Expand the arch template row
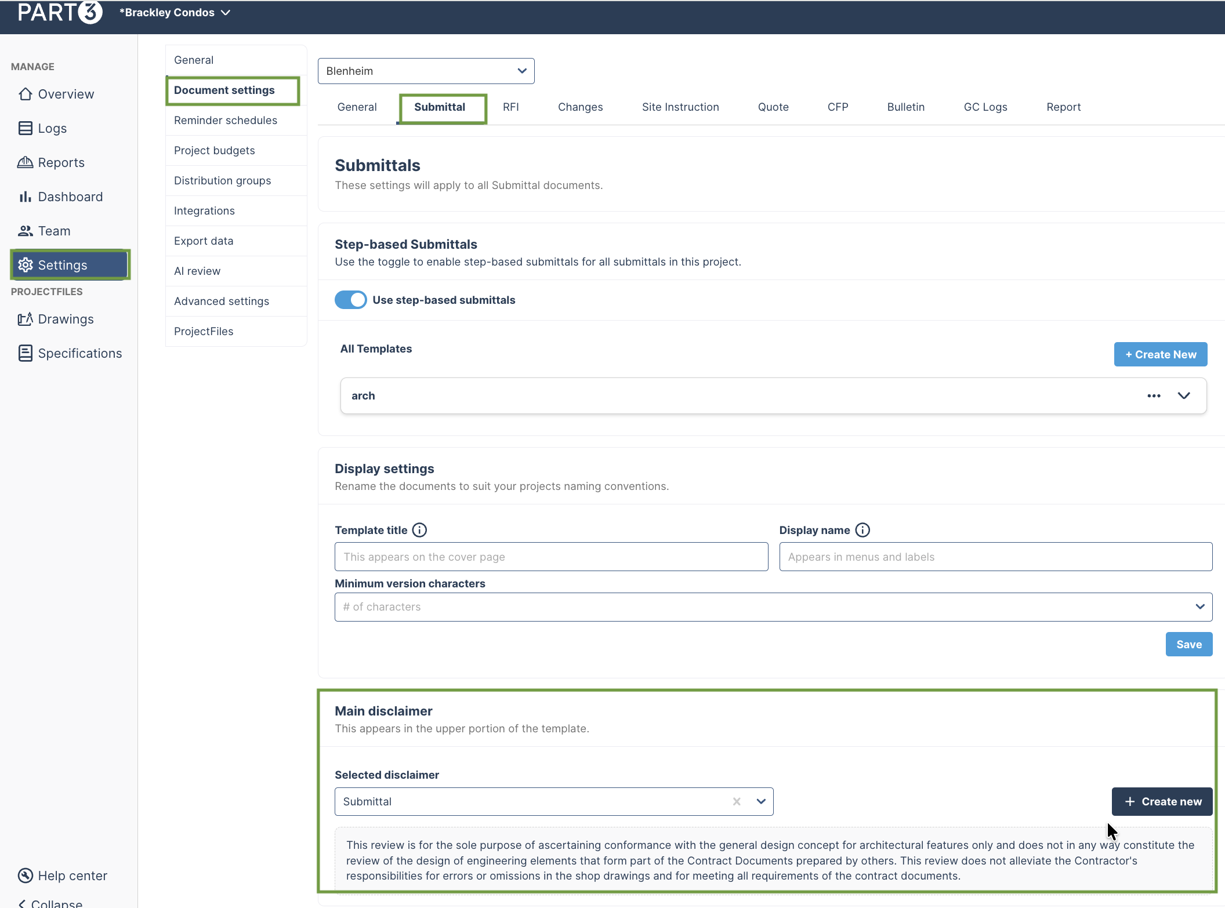This screenshot has width=1225, height=908. tap(1184, 396)
